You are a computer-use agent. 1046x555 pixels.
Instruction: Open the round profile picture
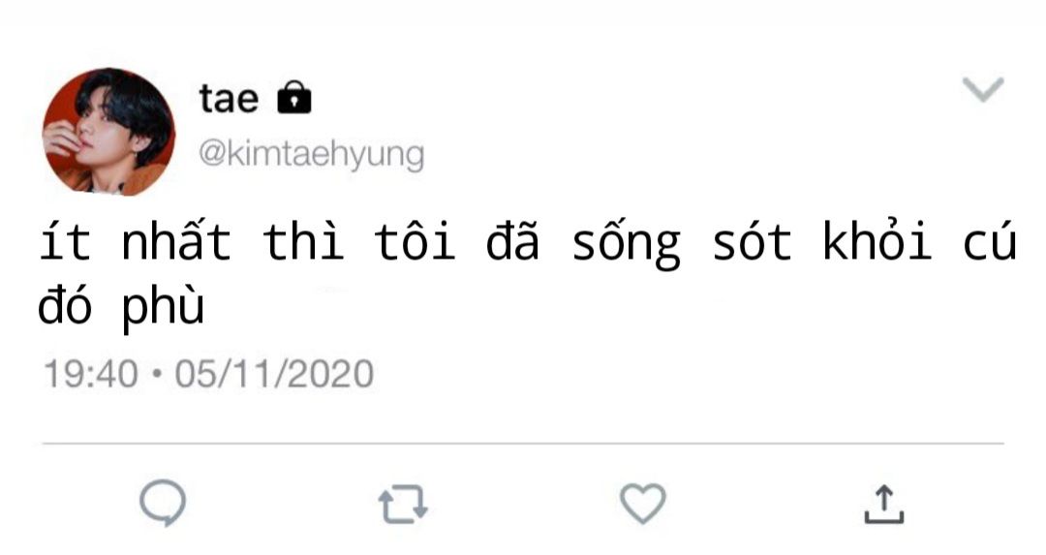click(108, 132)
